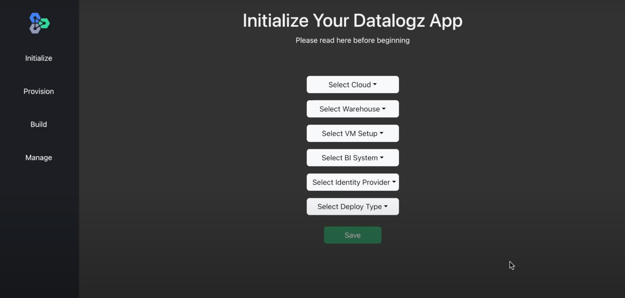Expand the Select Deploy Type caret
Screen dimensions: 625x298
click(386, 206)
